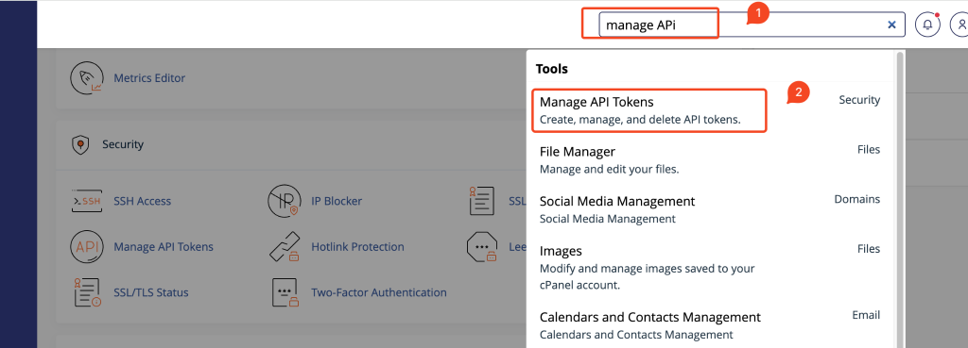Choose File Manager from search results

tap(710, 159)
